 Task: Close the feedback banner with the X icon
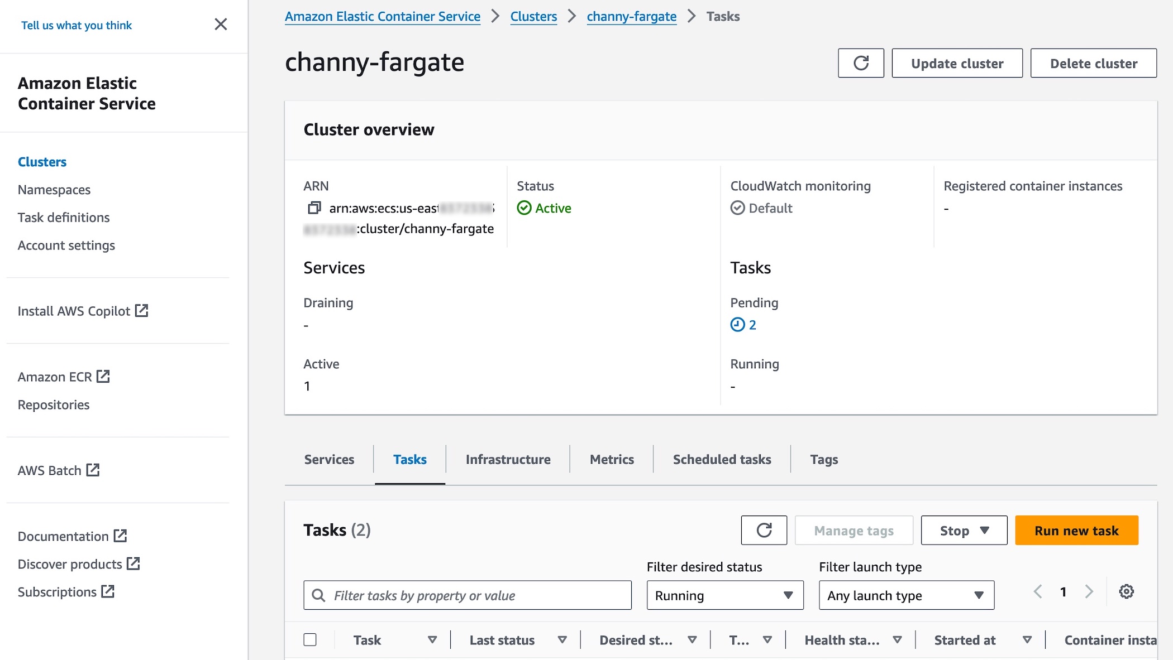(x=221, y=25)
